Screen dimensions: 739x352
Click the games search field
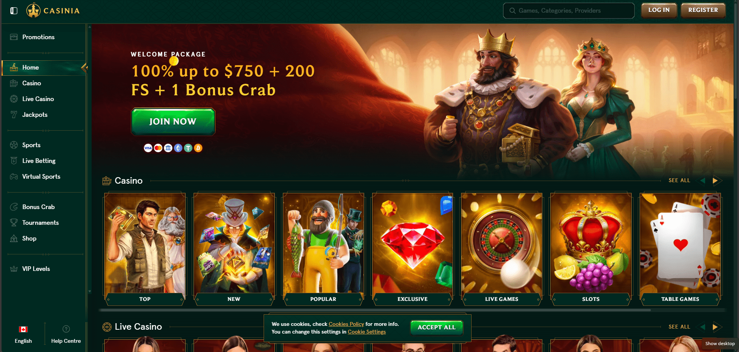pos(568,11)
